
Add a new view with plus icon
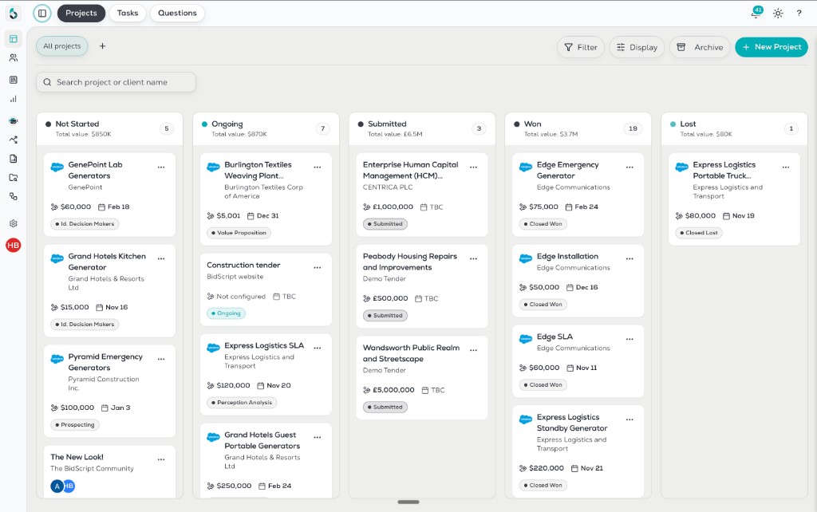click(x=103, y=45)
